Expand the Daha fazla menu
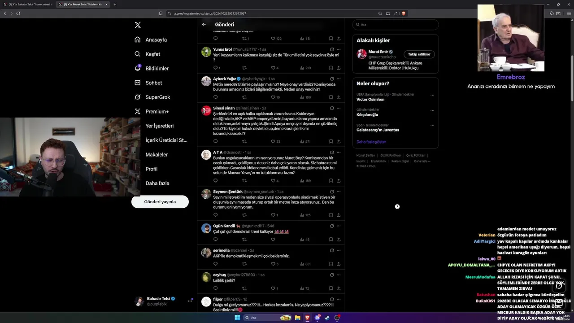Image resolution: width=574 pixels, height=323 pixels. pos(157,183)
